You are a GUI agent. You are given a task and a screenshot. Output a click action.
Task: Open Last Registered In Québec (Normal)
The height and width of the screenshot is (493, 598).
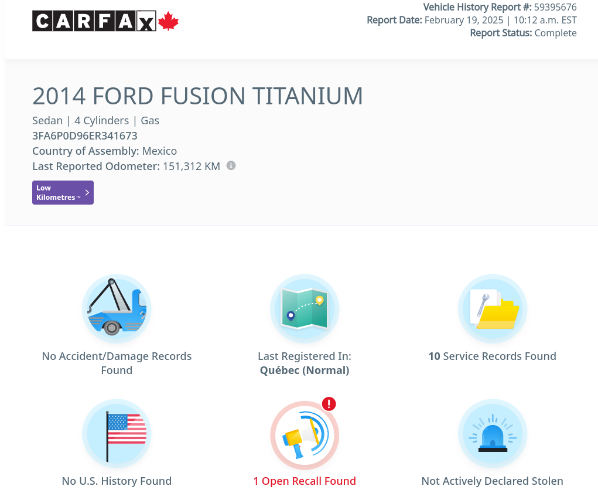click(x=305, y=363)
